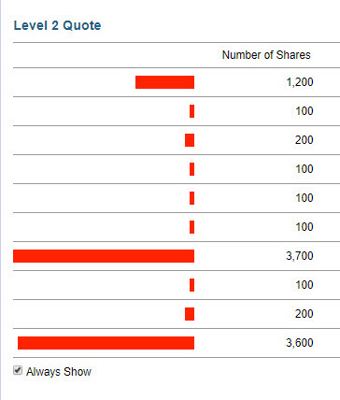The image size is (340, 400).
Task: Click the Always Show label text
Action: [x=59, y=372]
